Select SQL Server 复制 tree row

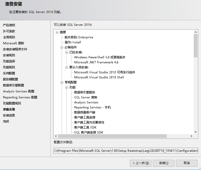point(86,97)
